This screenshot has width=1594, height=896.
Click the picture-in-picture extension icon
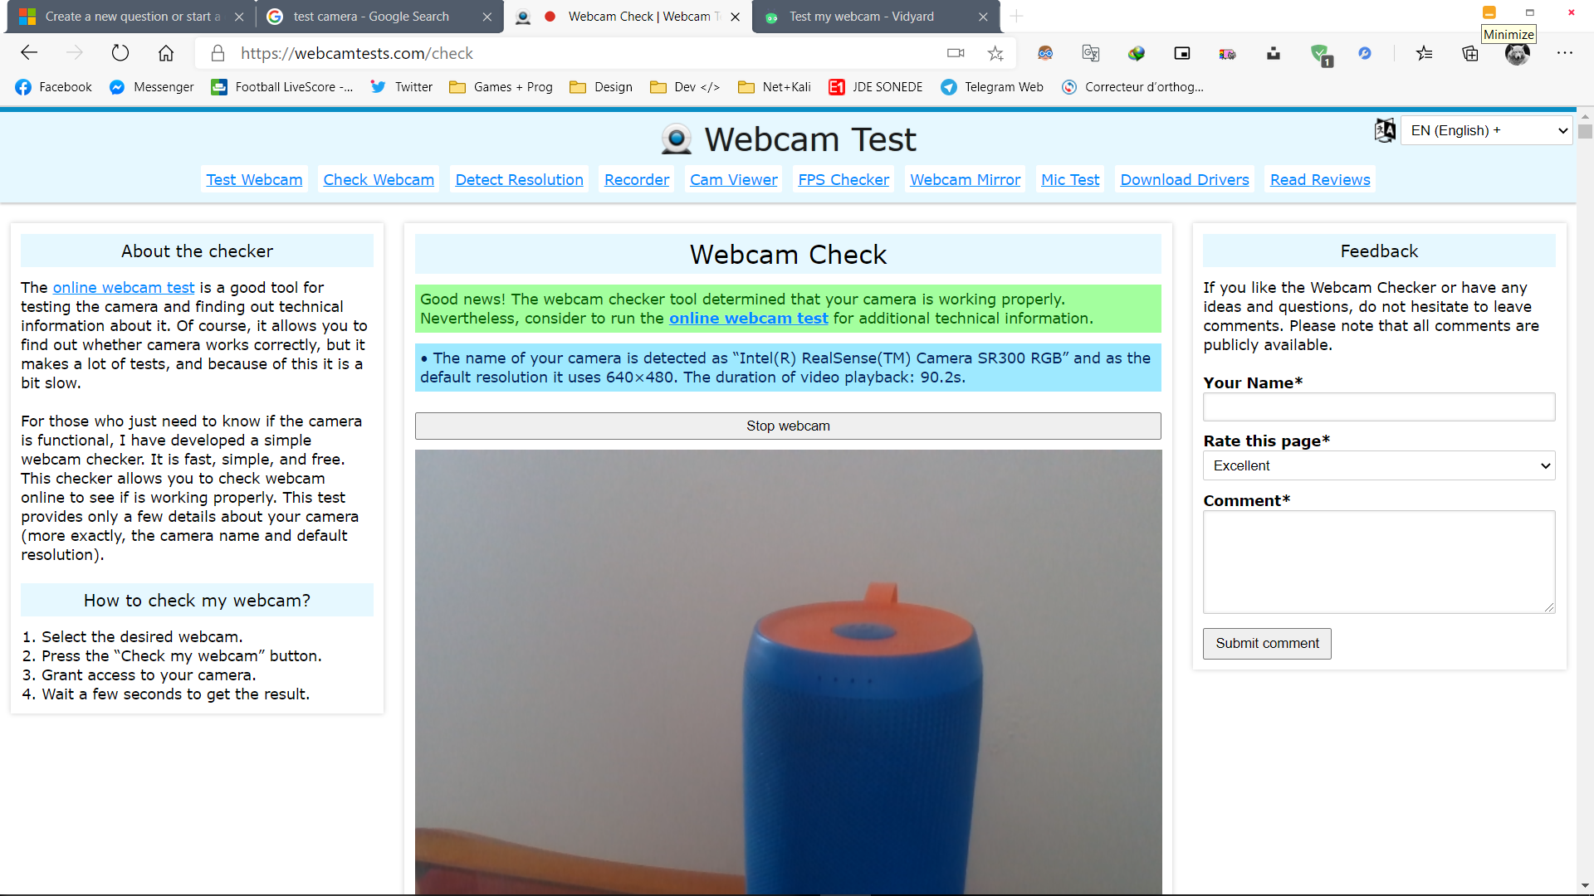1182,53
